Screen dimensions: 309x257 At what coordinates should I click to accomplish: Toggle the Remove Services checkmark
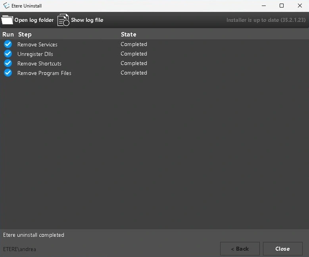pyautogui.click(x=8, y=44)
